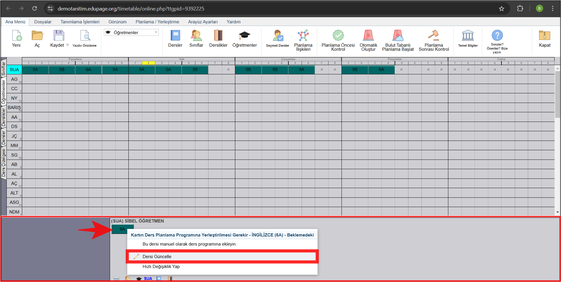Click Bulut Tabanlı Planlama Başlat
Image resolution: width=561 pixels, height=282 pixels.
pos(398,36)
